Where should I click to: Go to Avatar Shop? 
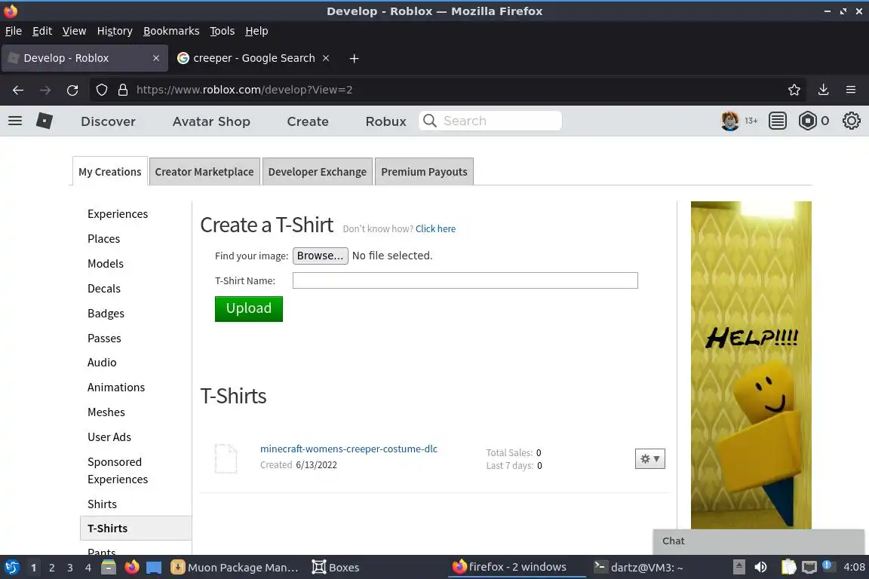coord(211,121)
